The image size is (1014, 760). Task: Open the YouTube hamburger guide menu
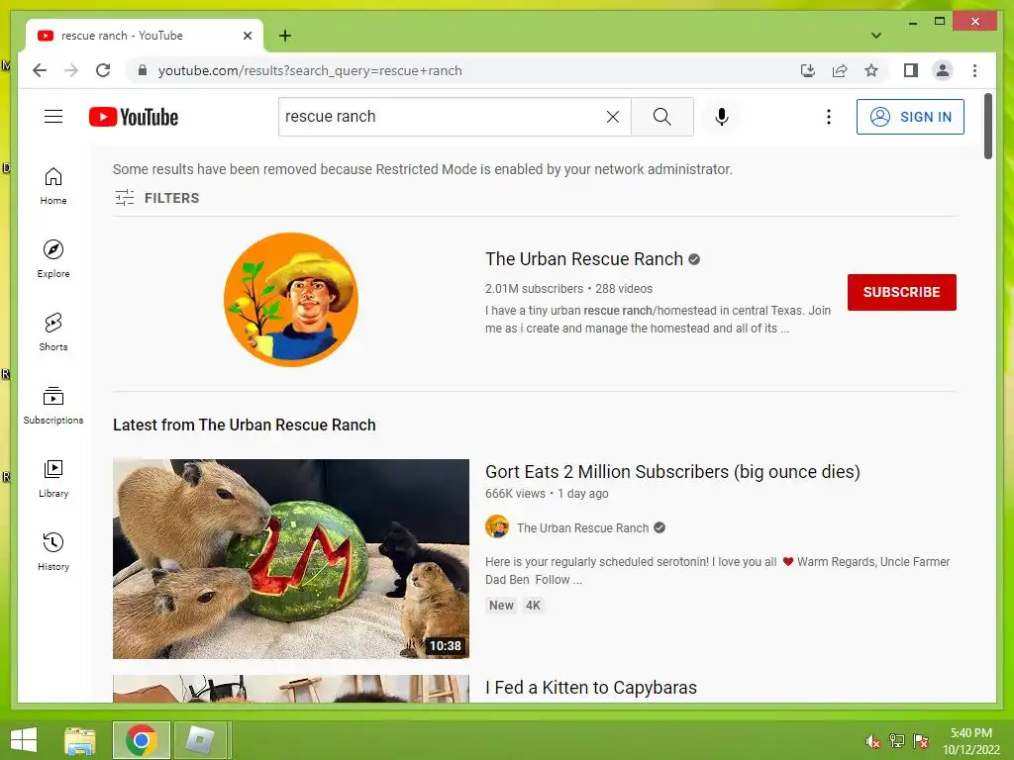tap(53, 117)
